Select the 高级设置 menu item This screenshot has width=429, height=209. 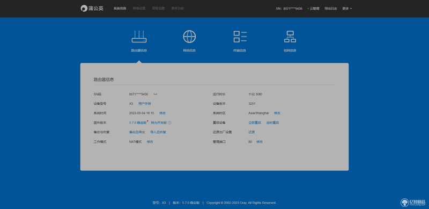tap(158, 9)
